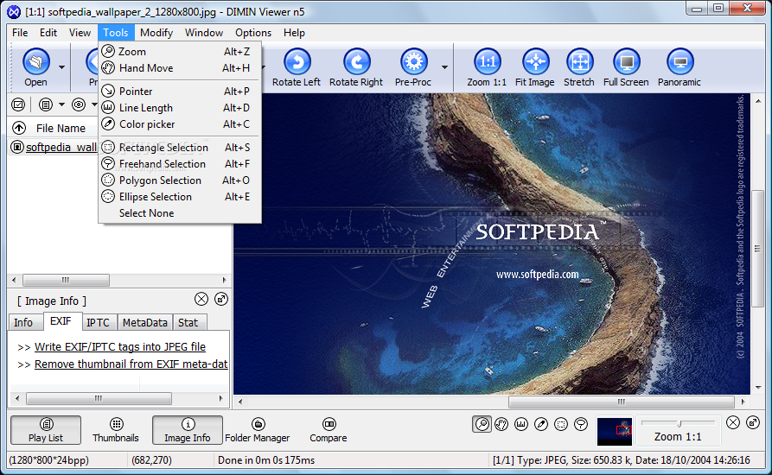Choose Pointer from the Tools menu
This screenshot has width=772, height=475.
click(x=180, y=92)
